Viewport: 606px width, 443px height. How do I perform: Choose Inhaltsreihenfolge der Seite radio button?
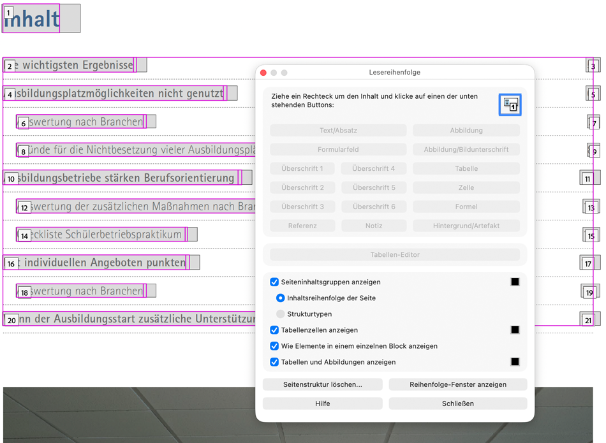[x=281, y=298]
